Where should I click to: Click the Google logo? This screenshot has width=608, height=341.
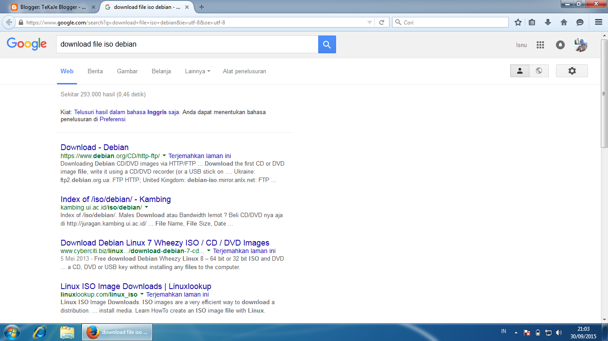[x=27, y=44]
